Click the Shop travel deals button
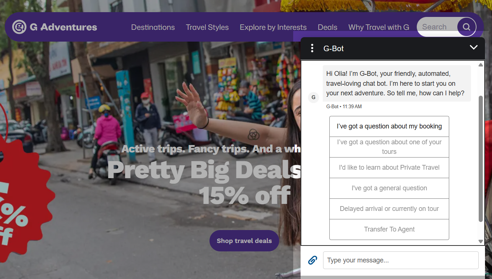This screenshot has height=279, width=492. tap(244, 240)
